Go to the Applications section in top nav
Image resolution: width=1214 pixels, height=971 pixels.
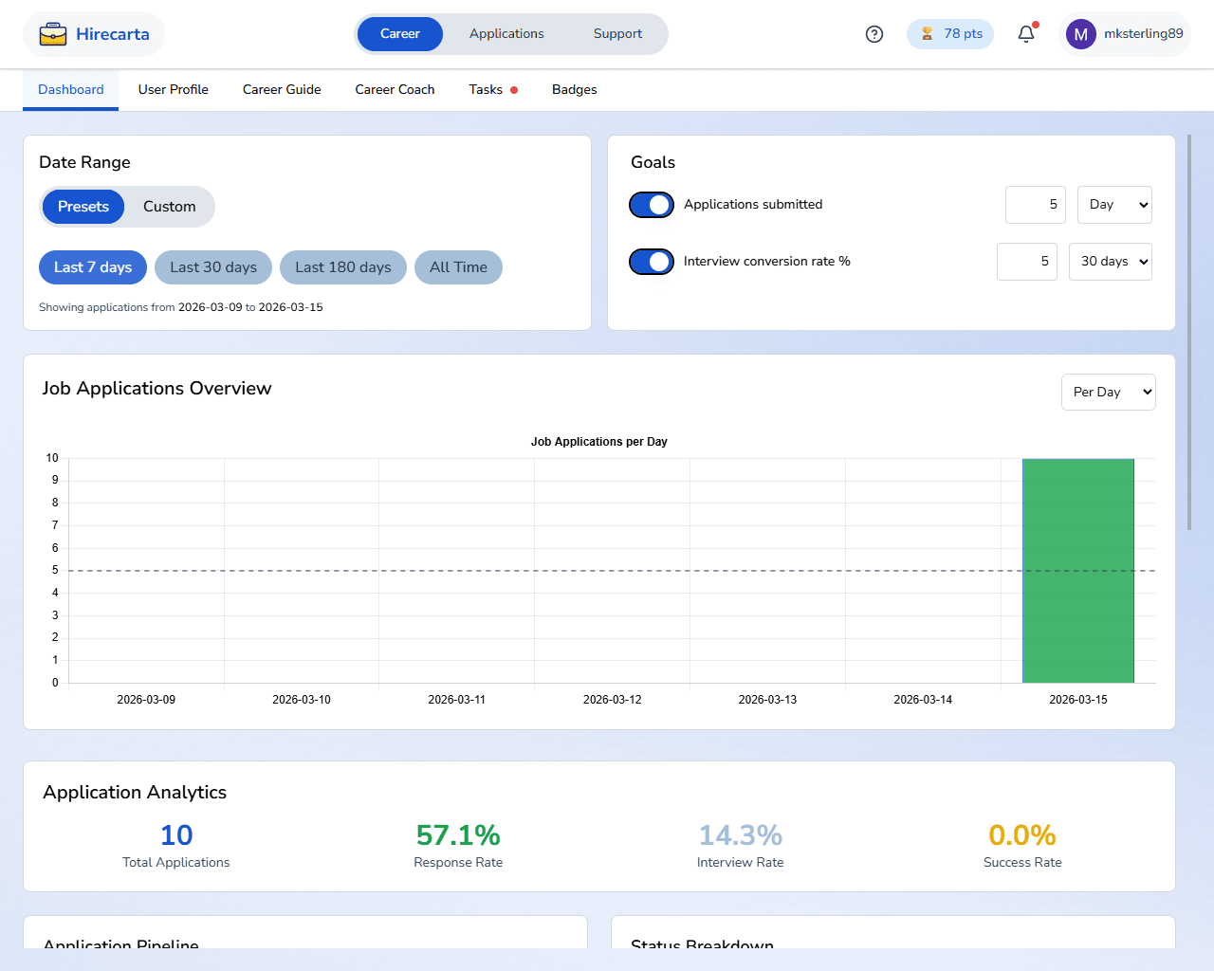click(506, 34)
